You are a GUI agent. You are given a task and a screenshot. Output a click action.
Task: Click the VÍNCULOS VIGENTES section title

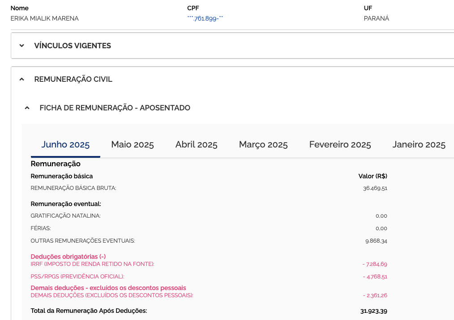(73, 46)
